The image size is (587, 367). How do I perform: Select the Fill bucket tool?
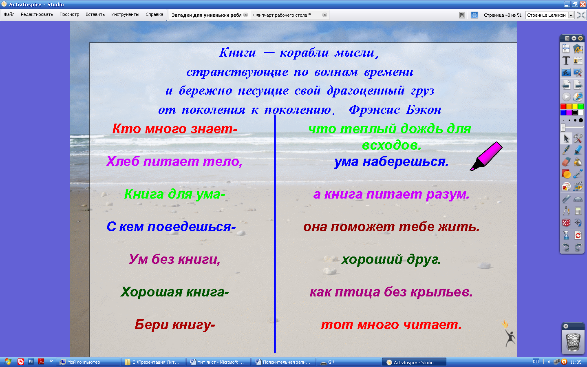(x=578, y=162)
